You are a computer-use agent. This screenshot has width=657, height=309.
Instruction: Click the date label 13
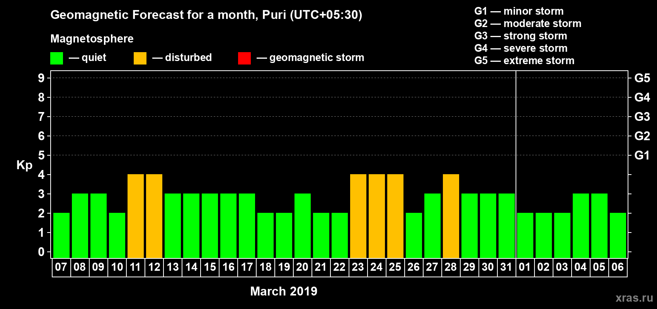[x=172, y=267]
